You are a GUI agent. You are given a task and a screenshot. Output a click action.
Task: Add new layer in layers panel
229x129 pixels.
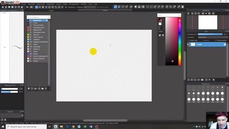click(189, 80)
